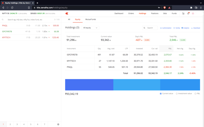204x127 pixels.
Task: Open the Bids page
Action: tap(165, 14)
